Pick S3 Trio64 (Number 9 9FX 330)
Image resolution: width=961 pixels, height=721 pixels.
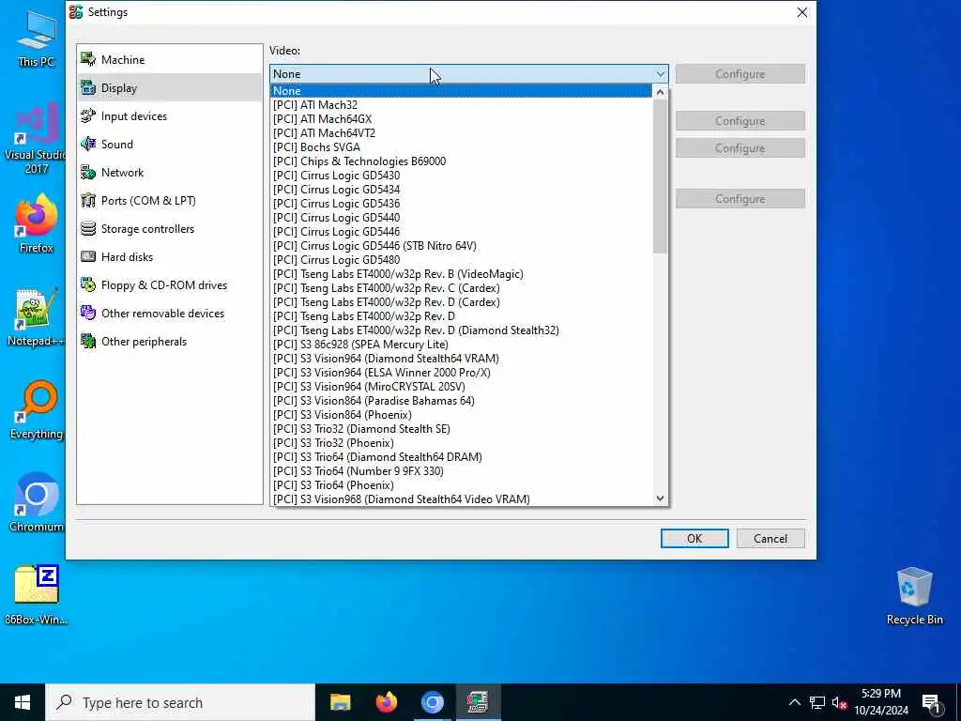[x=461, y=471]
